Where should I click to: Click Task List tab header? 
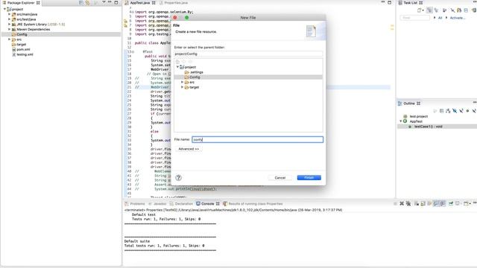(411, 3)
